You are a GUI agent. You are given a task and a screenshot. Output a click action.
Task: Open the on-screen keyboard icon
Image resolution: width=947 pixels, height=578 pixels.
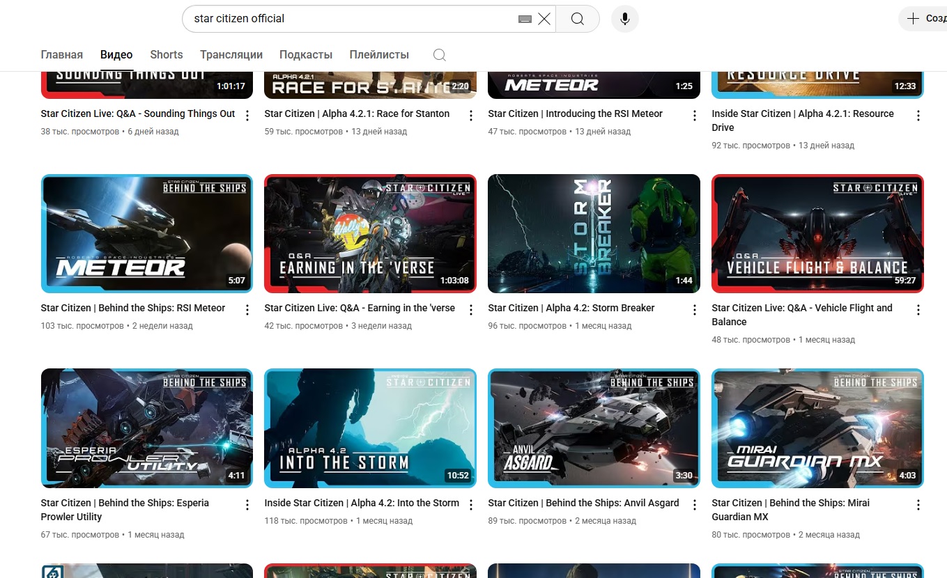click(x=525, y=19)
